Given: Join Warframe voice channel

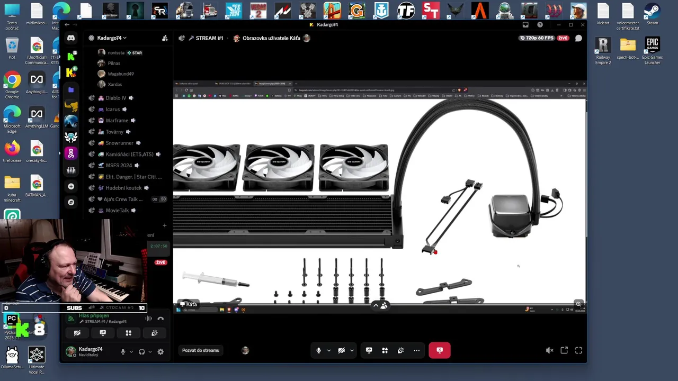Looking at the screenshot, I should point(117,121).
